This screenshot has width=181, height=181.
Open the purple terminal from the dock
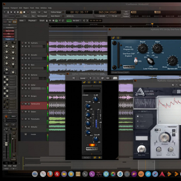pyautogui.click(x=92, y=174)
